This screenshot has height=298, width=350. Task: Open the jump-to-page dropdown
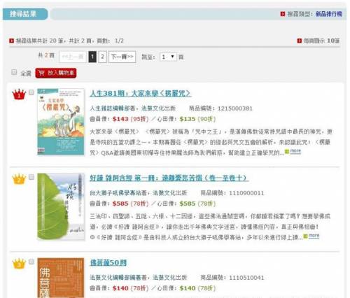click(168, 57)
